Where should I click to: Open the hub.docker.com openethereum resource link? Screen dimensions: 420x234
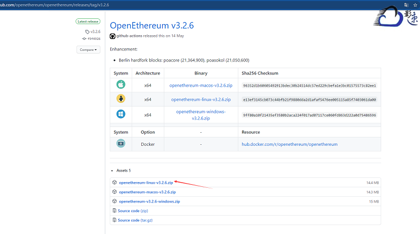pos(289,144)
